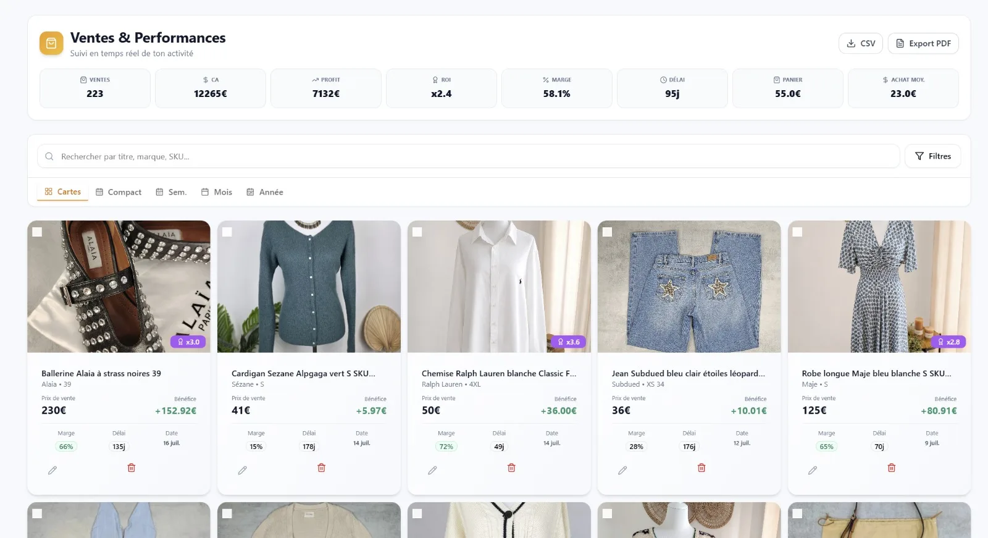Click the Export PDF button
Viewport: 988px width, 538px height.
(923, 43)
